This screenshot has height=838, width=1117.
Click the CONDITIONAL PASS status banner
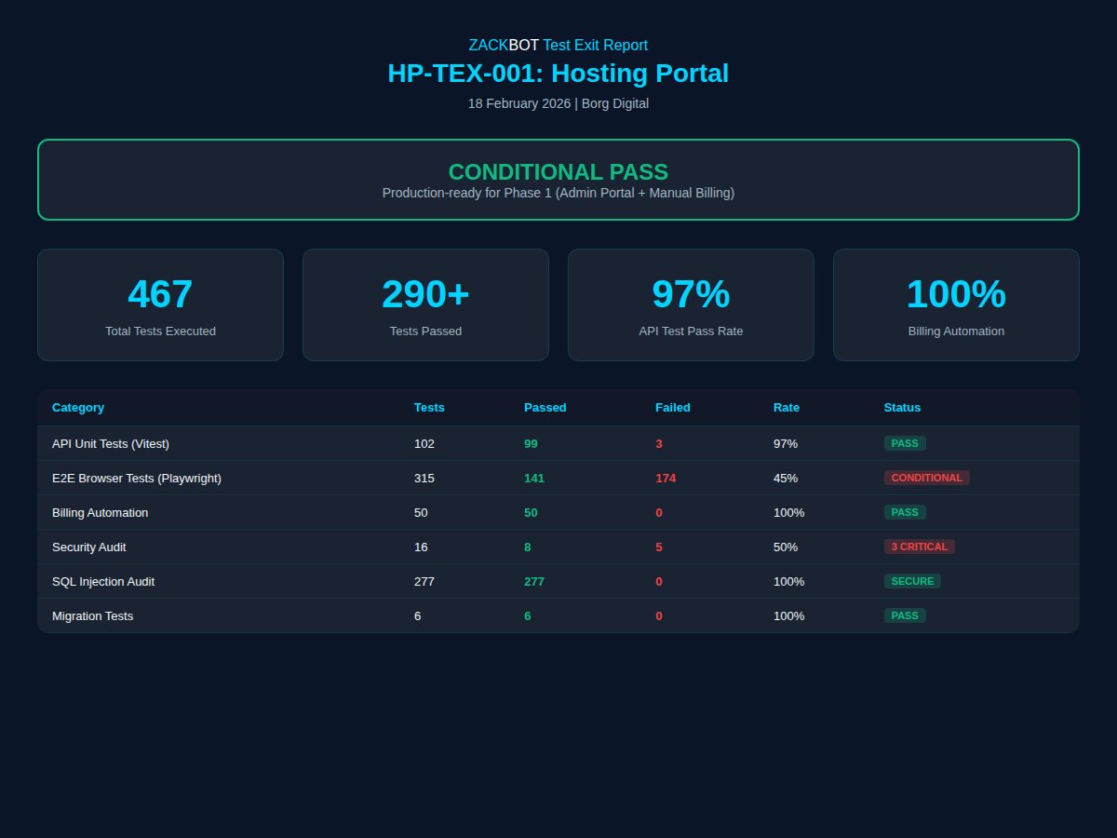[x=558, y=180]
